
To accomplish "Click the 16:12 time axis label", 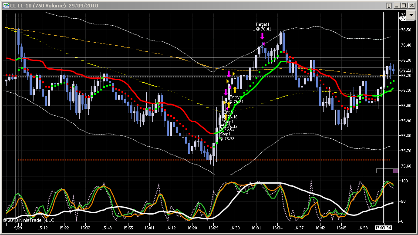I will 171,228.
